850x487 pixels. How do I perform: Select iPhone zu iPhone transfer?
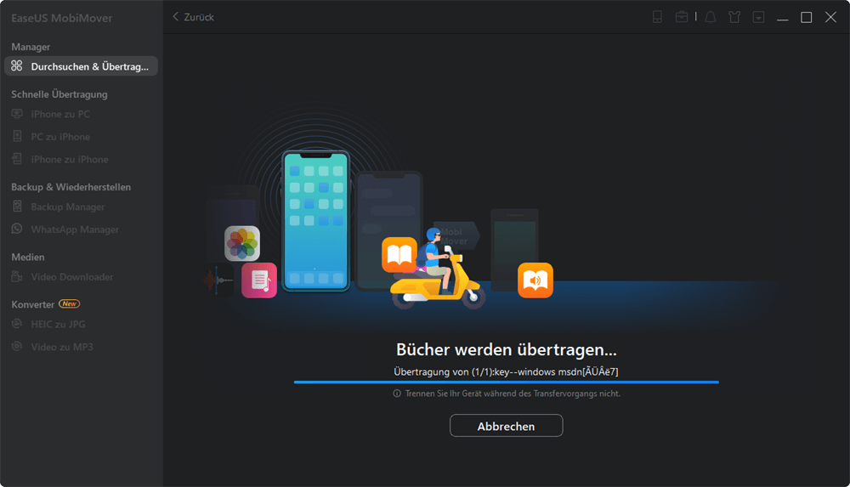point(70,160)
